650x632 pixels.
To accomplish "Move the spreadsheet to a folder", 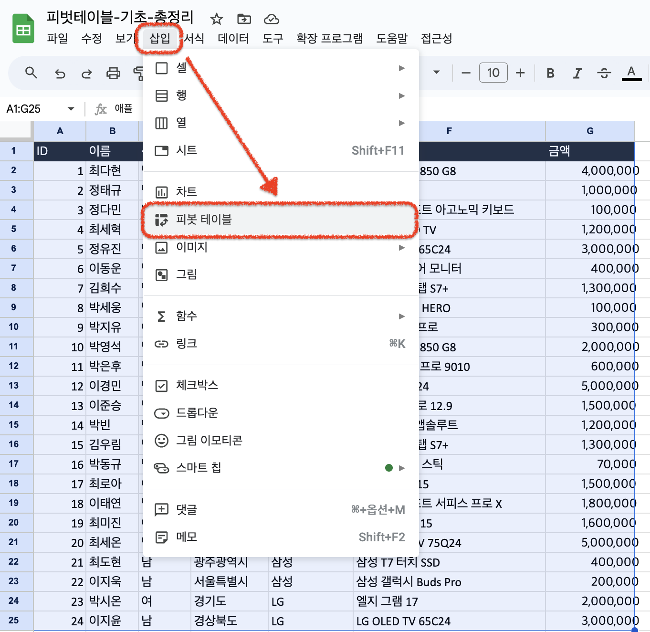I will pos(244,19).
